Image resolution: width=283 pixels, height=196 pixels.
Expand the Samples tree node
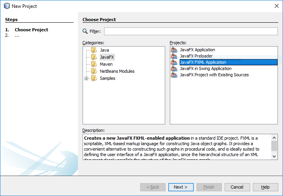click(87, 78)
